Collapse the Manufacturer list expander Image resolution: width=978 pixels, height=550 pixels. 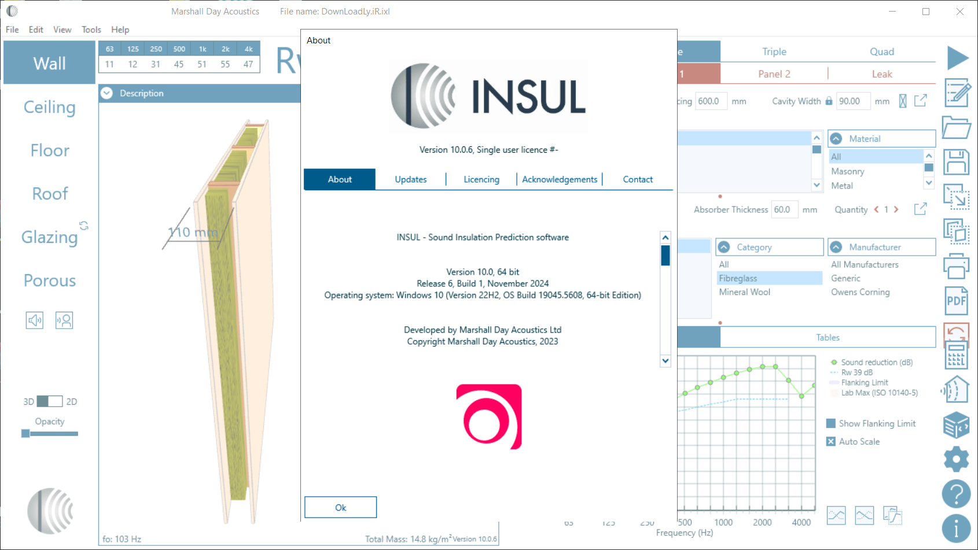pos(836,247)
